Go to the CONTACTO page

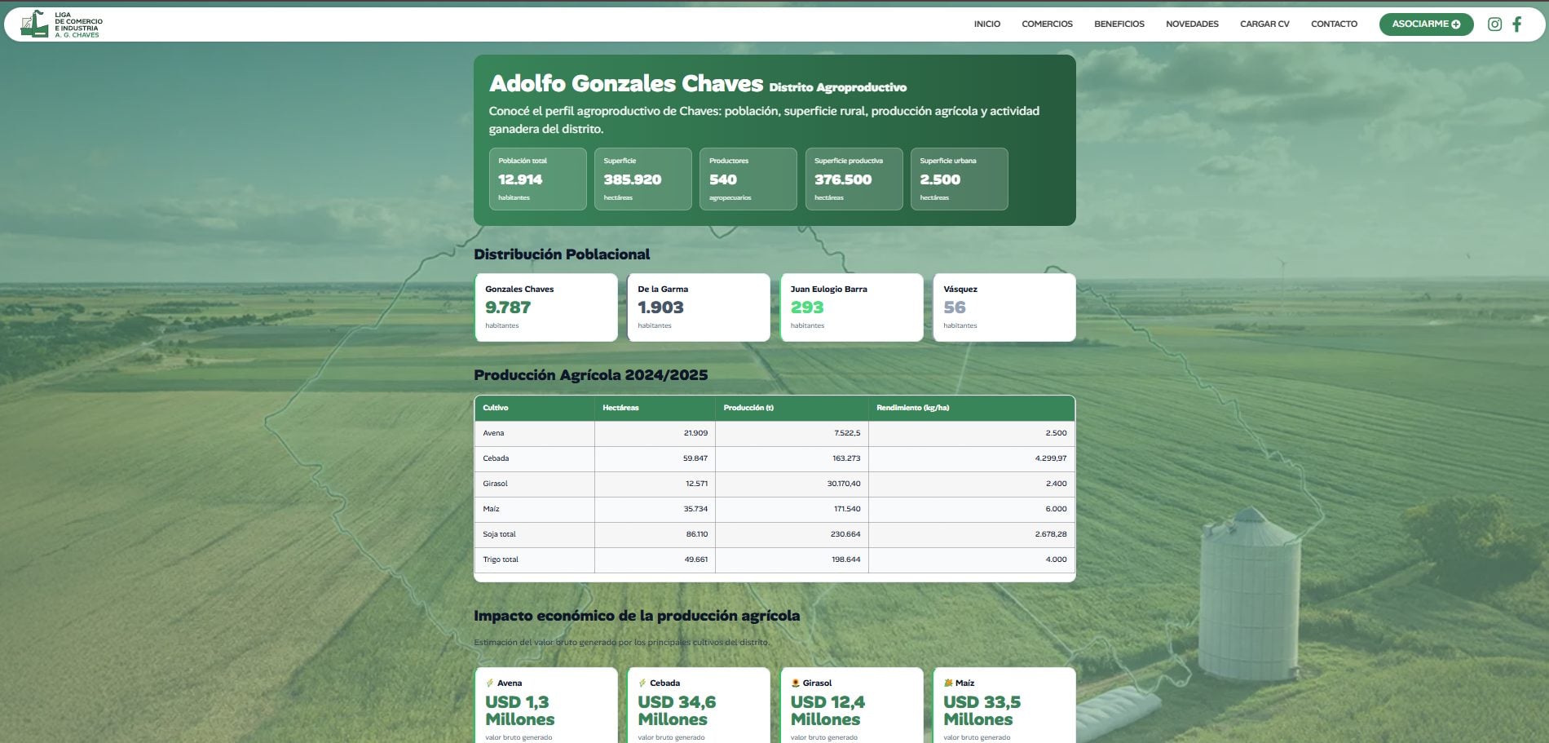(x=1334, y=24)
